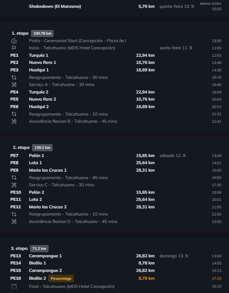Click finish icon beside Final Talcahuano
This screenshot has width=229, height=293.
point(14,286)
